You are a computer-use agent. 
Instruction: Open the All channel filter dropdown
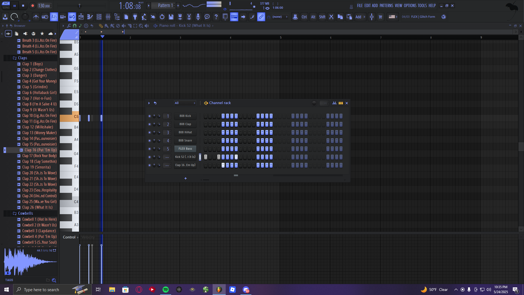185,103
